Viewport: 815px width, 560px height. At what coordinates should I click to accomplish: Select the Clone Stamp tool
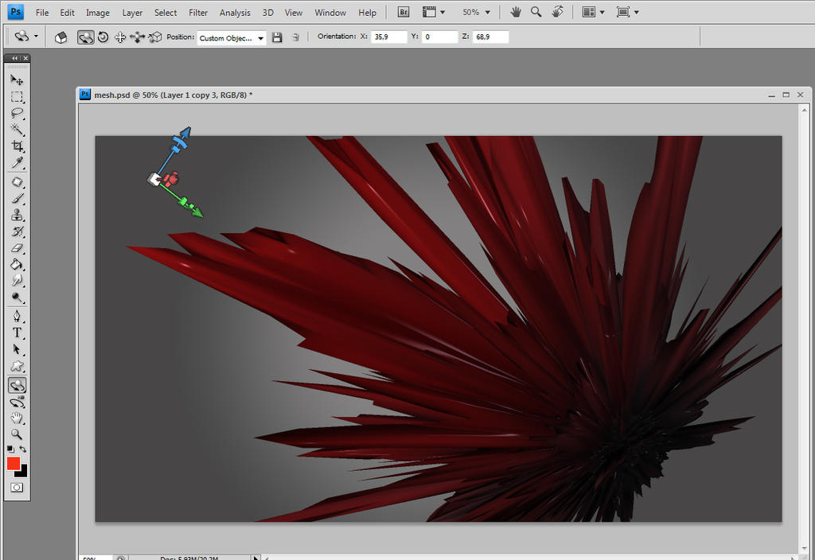pyautogui.click(x=17, y=215)
